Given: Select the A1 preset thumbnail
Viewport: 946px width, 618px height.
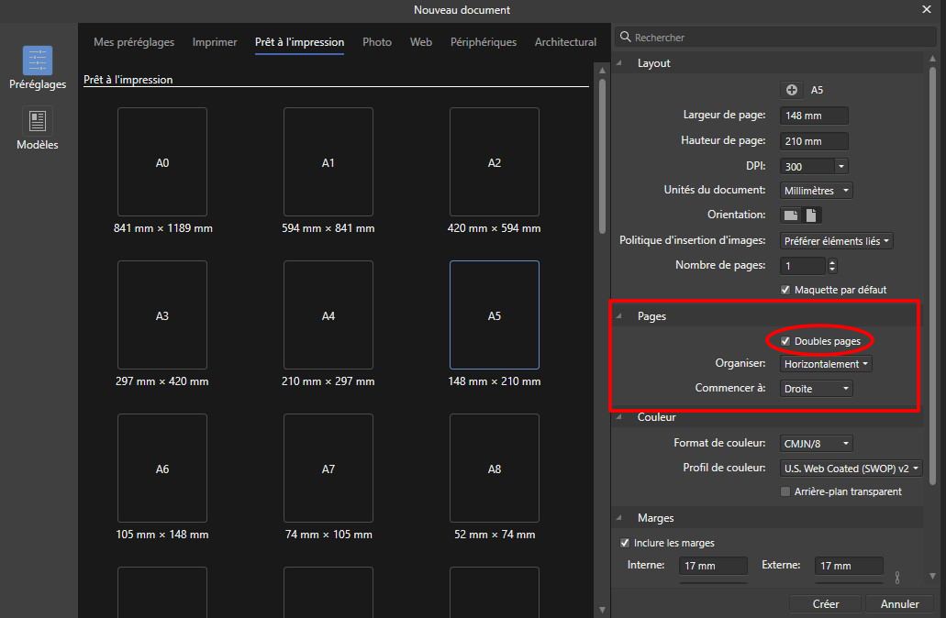Looking at the screenshot, I should point(328,161).
